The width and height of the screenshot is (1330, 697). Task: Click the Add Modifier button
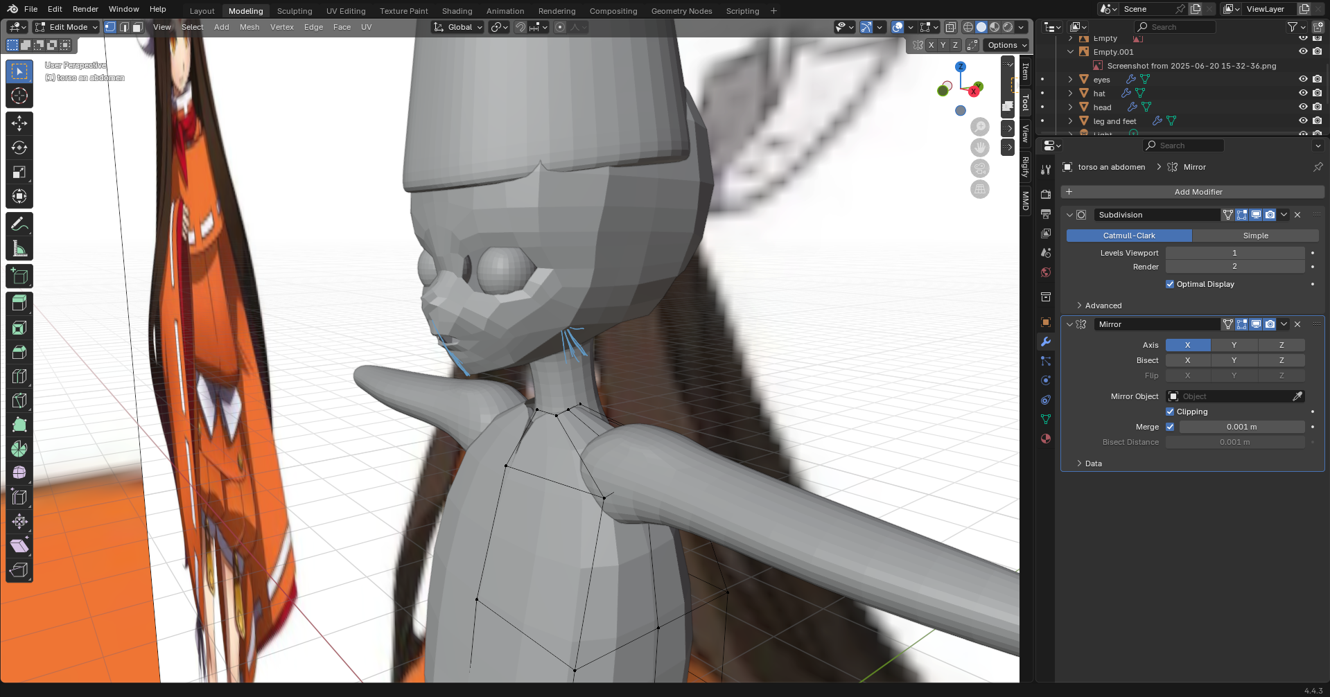coord(1192,192)
